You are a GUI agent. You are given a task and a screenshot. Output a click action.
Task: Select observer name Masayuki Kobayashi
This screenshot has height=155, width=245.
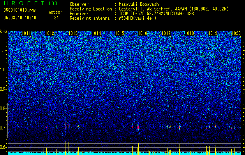[140, 4]
